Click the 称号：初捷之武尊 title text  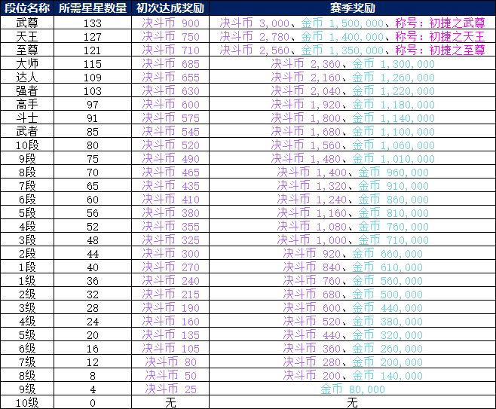point(440,23)
